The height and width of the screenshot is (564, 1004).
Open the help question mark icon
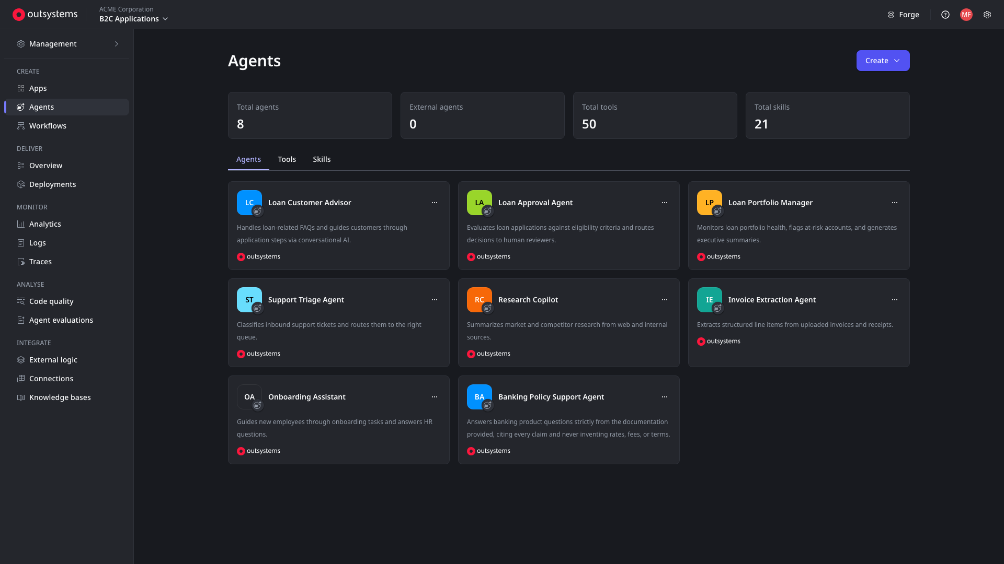tap(945, 15)
